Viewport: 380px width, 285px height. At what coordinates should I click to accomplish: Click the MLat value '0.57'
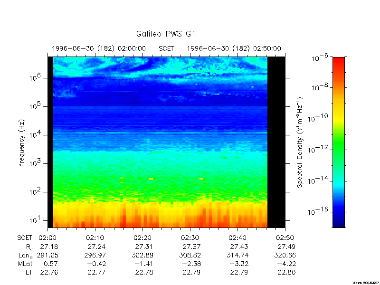click(x=51, y=264)
